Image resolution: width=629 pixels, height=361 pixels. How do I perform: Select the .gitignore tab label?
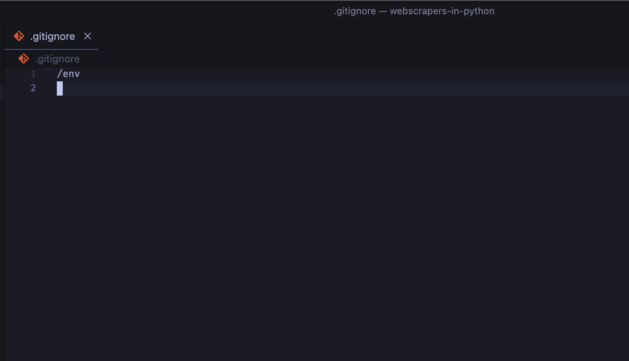(x=52, y=36)
